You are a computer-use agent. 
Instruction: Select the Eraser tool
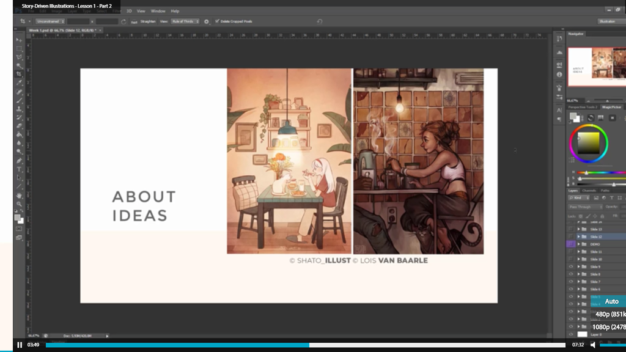tap(19, 126)
